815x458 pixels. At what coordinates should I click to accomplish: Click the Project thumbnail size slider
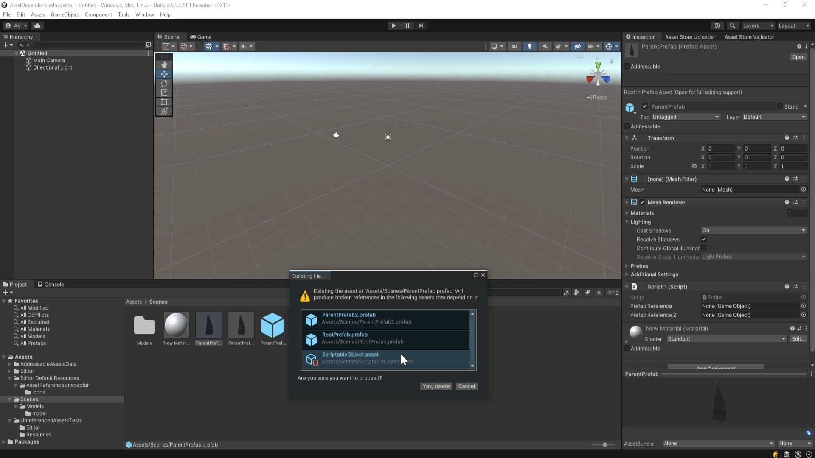(x=604, y=445)
